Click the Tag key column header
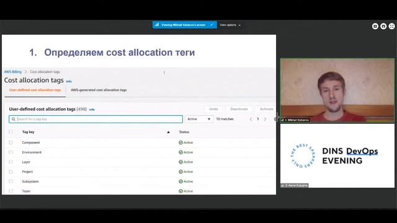The image size is (397, 223). pos(28,132)
